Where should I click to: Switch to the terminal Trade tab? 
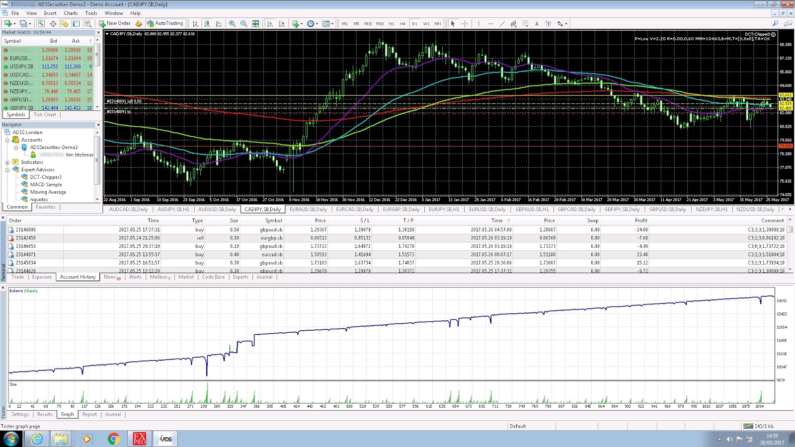point(18,277)
